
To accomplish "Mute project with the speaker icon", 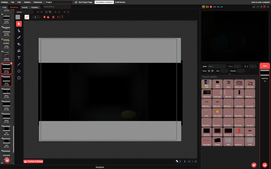I will coord(214,7).
